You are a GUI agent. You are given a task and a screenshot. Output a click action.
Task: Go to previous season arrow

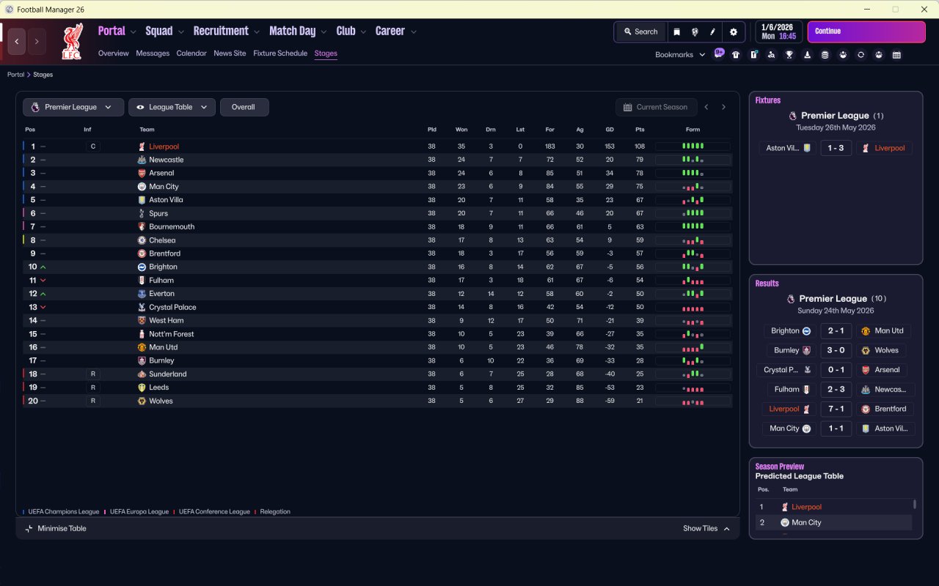click(706, 107)
